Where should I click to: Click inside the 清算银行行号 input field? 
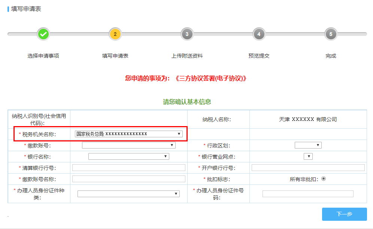tap(129, 168)
